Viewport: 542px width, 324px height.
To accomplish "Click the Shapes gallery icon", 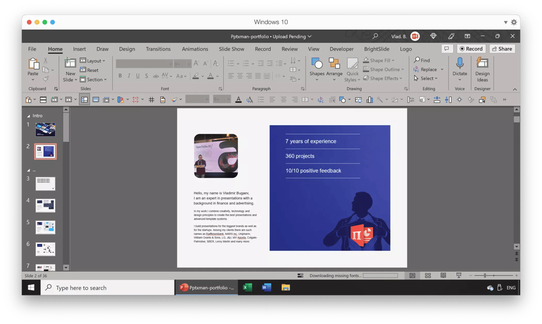I will (317, 64).
